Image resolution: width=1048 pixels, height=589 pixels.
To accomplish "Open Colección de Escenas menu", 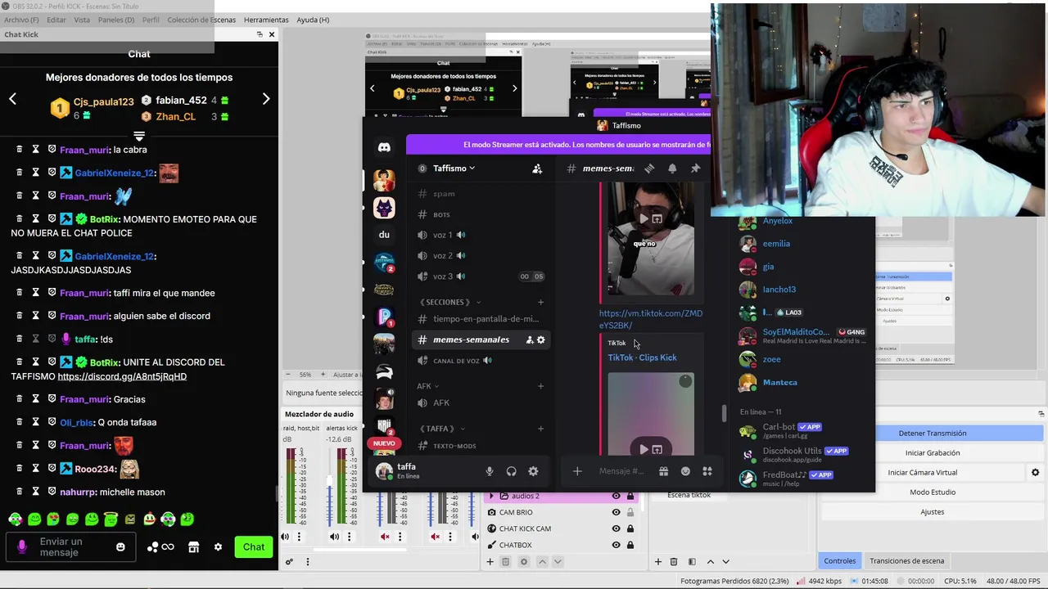I will [201, 20].
